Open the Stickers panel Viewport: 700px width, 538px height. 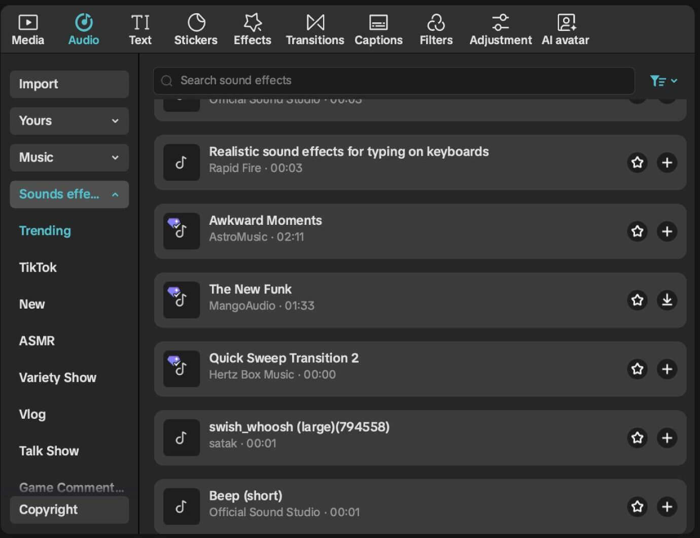click(x=195, y=29)
